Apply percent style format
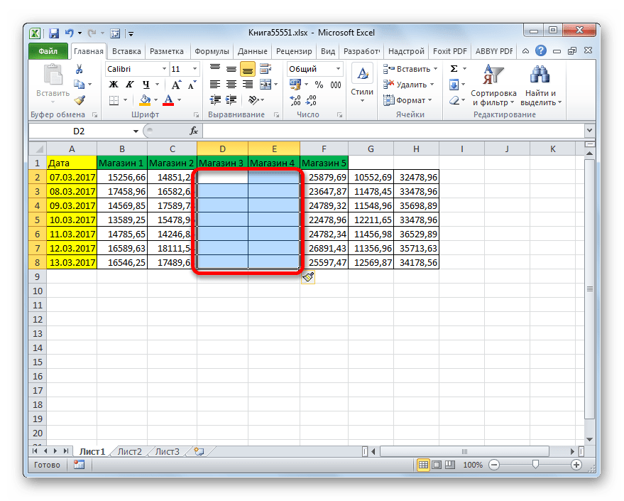Viewport: 624px width, 501px height. [319, 85]
